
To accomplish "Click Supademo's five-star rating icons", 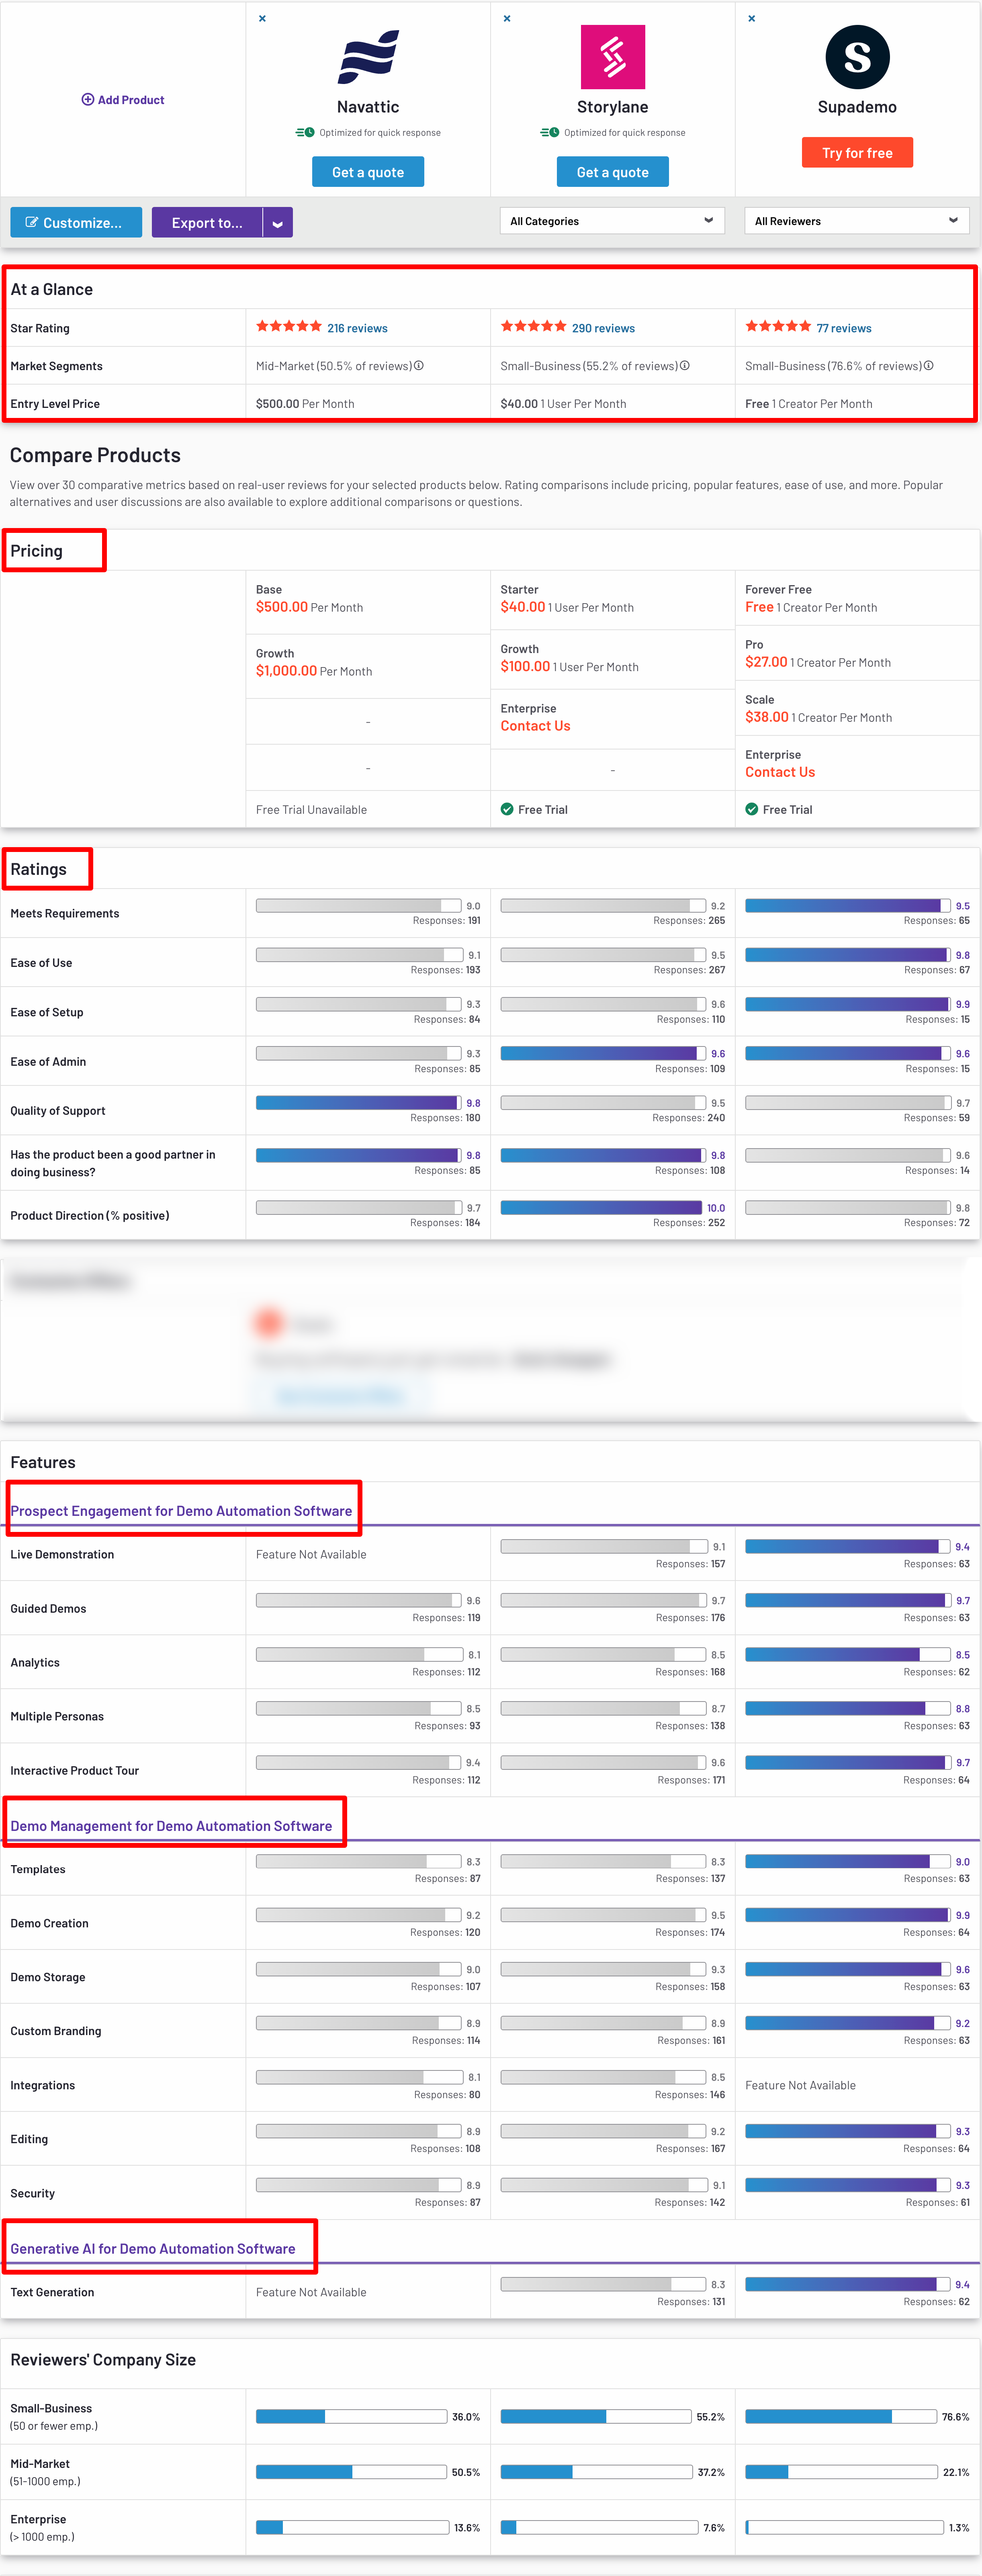I will 778,326.
